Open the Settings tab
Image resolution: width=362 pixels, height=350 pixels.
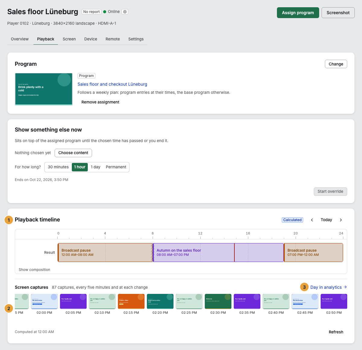coord(136,39)
